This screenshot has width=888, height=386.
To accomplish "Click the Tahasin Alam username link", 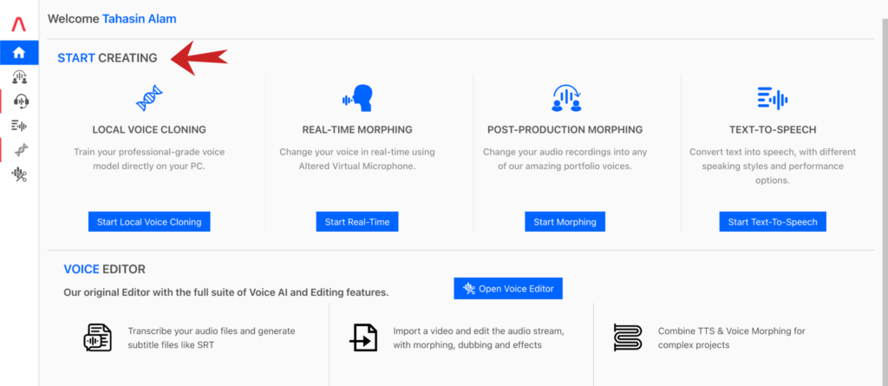I will pos(140,19).
